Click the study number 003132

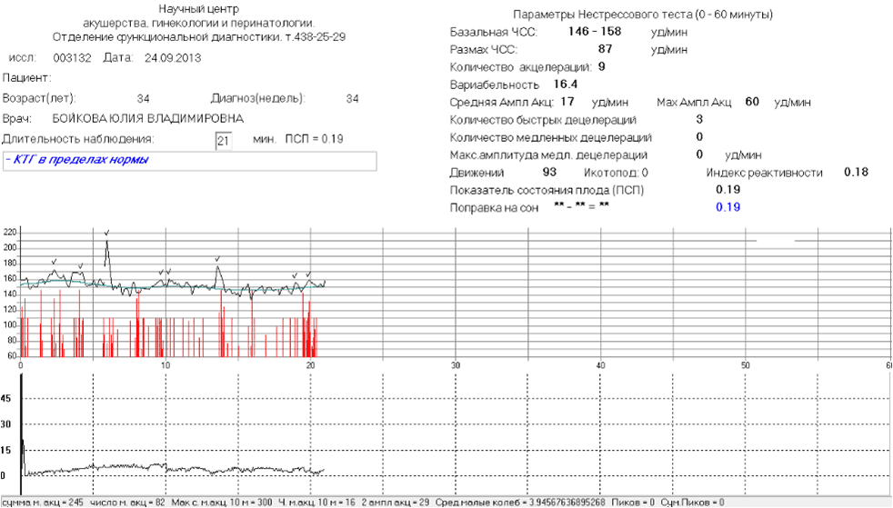pyautogui.click(x=69, y=58)
